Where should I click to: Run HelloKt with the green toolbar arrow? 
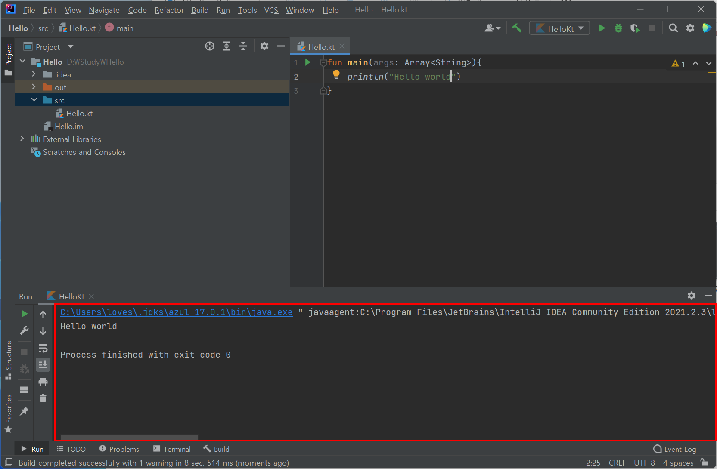pyautogui.click(x=602, y=28)
